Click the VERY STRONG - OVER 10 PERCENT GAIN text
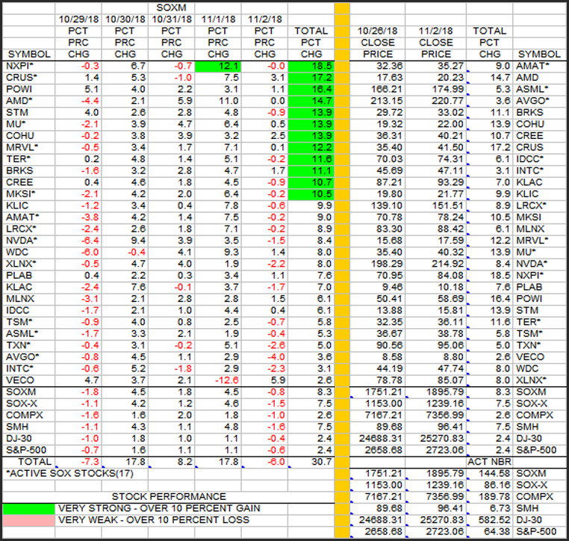Image resolution: width=569 pixels, height=541 pixels. pos(159,508)
